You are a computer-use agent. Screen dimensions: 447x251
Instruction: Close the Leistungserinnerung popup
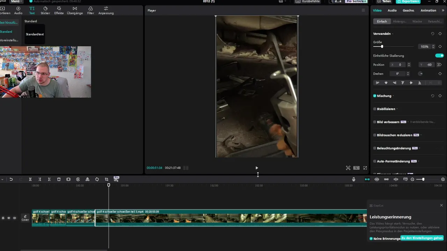click(x=441, y=205)
